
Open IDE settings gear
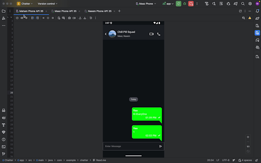[250, 4]
